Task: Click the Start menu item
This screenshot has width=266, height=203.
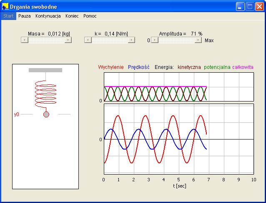Action: [x=8, y=16]
